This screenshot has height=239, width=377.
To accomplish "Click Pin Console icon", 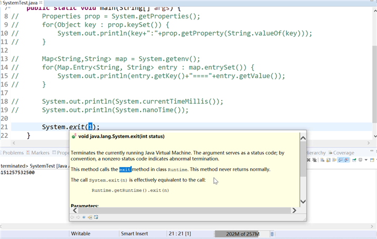I will pyautogui.click(x=354, y=160).
